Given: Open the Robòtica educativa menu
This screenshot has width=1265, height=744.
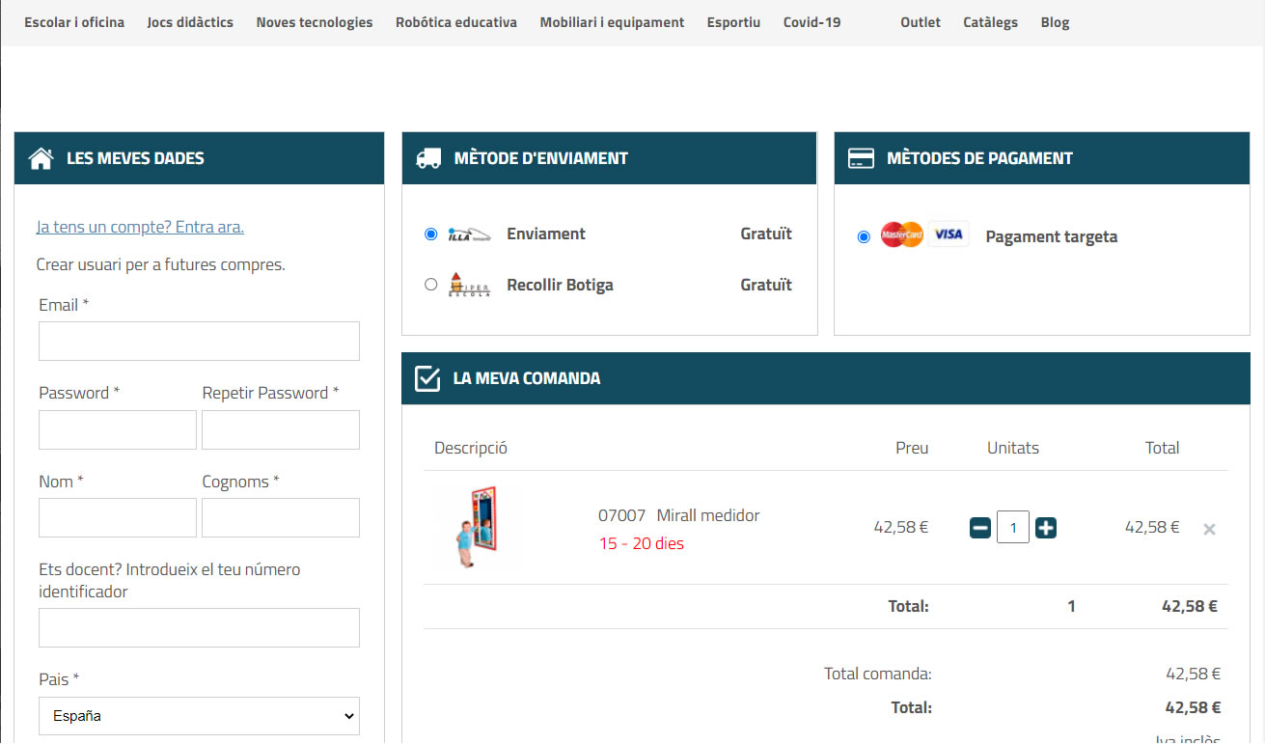Looking at the screenshot, I should (x=455, y=22).
